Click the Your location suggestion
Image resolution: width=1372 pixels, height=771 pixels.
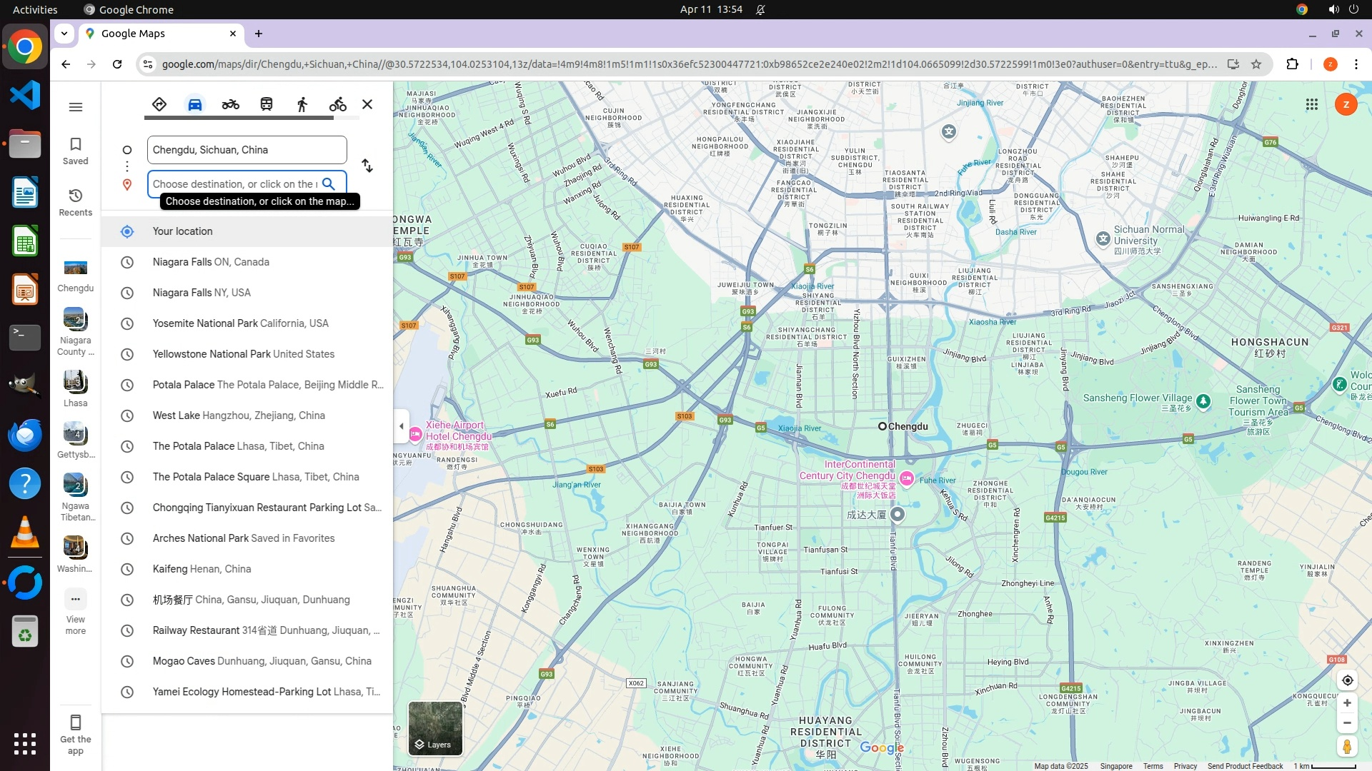pos(182,231)
